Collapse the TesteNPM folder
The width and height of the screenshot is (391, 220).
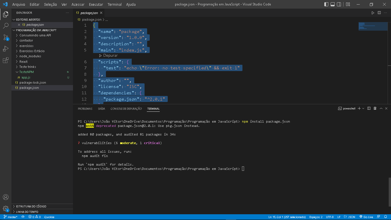click(42, 72)
